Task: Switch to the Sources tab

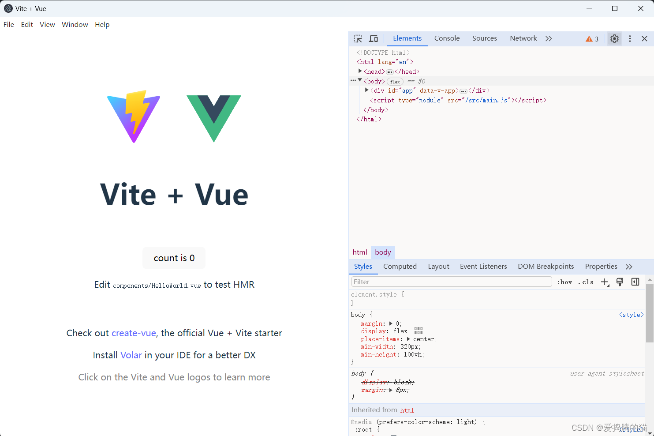Action: click(x=485, y=38)
